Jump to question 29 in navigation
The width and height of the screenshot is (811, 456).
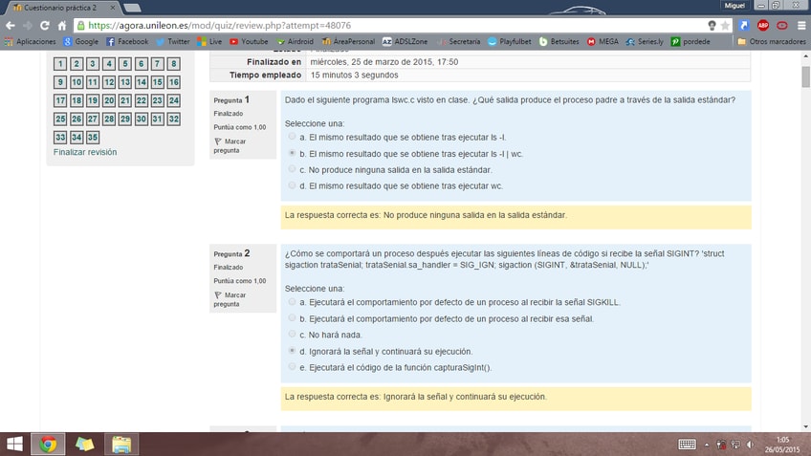click(x=124, y=119)
